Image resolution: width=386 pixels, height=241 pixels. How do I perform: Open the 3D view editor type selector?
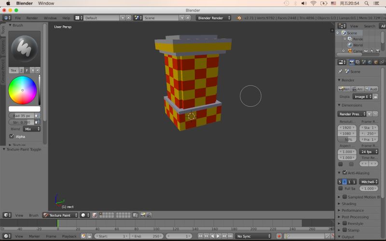(x=7, y=215)
